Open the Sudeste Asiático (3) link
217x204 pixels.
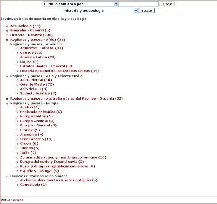pos(38,94)
